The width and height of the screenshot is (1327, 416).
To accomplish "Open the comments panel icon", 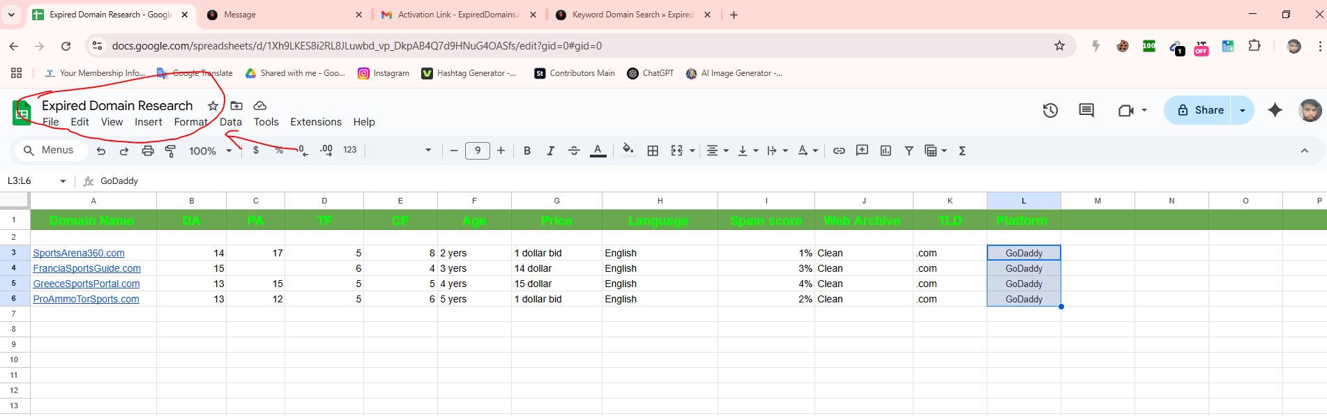I will click(1086, 110).
